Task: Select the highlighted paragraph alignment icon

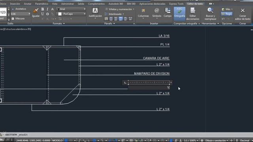Action: click(x=121, y=19)
